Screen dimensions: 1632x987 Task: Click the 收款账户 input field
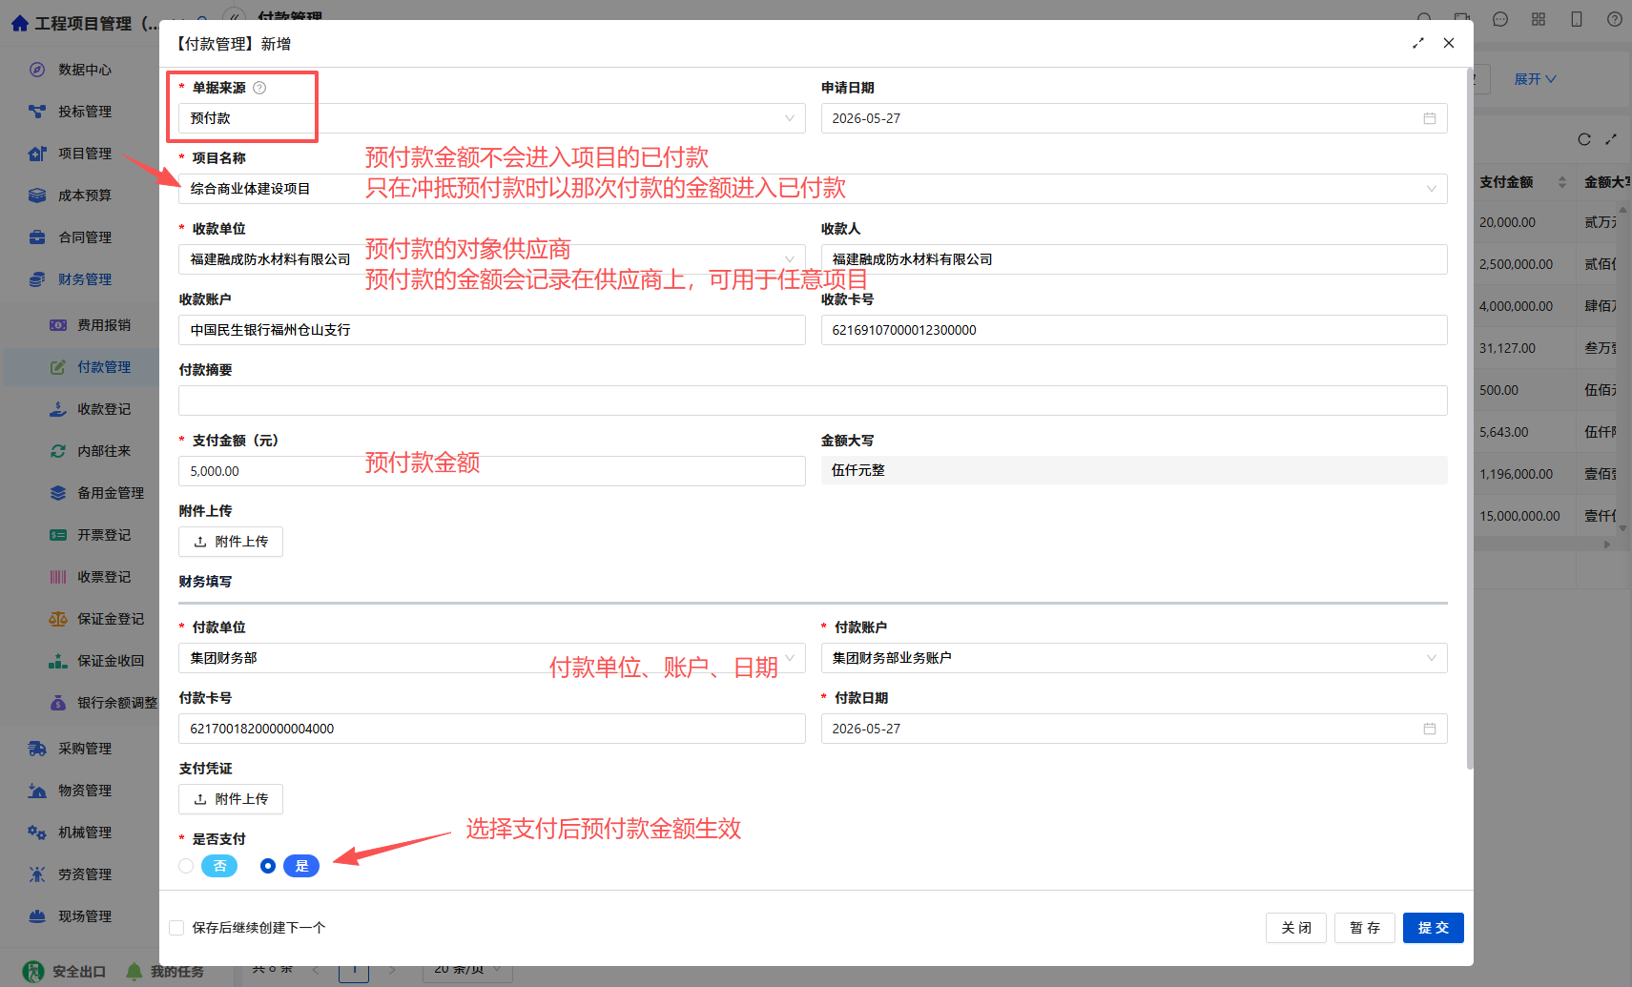pos(492,330)
